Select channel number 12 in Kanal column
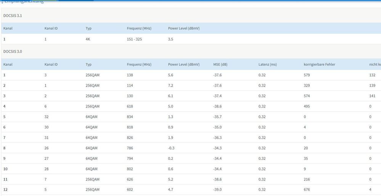 coord(5,190)
